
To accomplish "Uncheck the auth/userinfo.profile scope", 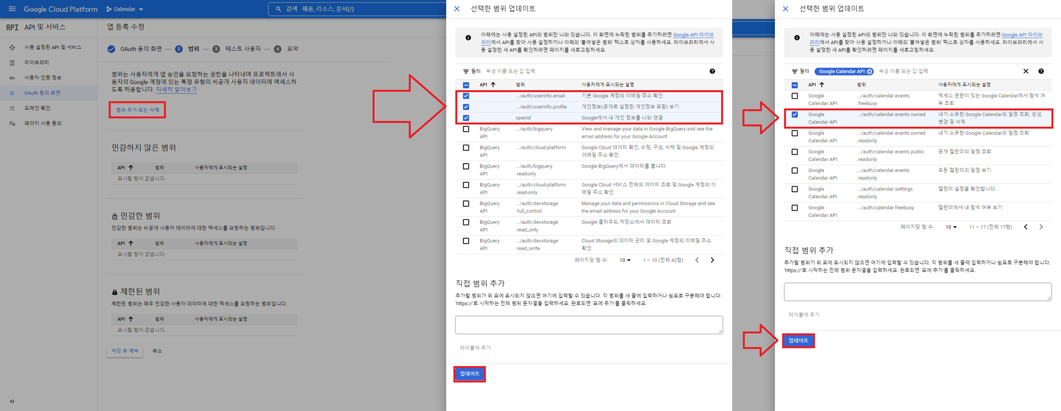I will click(466, 107).
